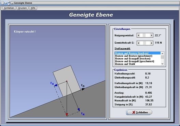Click the red X icon on Schließen button

134,112
